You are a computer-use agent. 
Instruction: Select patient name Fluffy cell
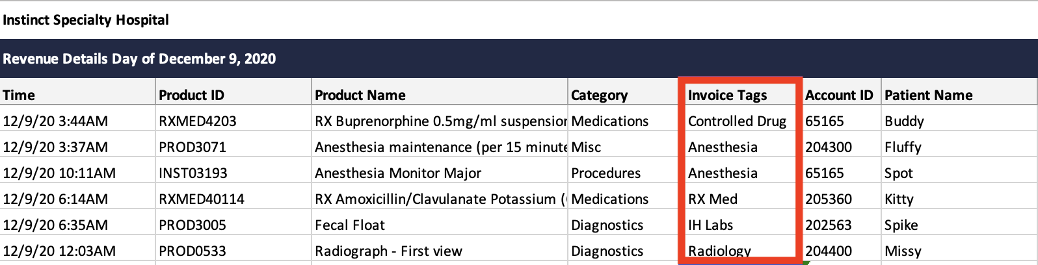coord(959,147)
